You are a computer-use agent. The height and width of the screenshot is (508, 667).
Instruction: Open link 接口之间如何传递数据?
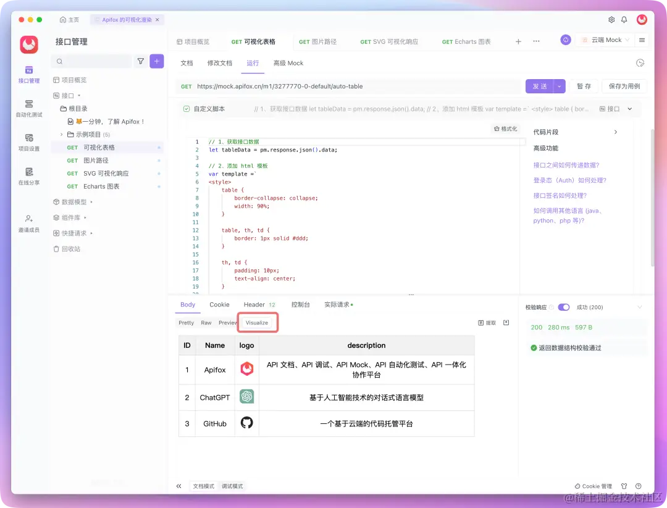566,165
